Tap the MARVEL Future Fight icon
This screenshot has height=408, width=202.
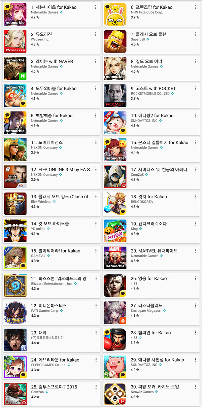[115, 258]
